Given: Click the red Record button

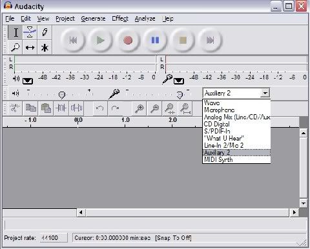Looking at the screenshot, I should coord(128,40).
